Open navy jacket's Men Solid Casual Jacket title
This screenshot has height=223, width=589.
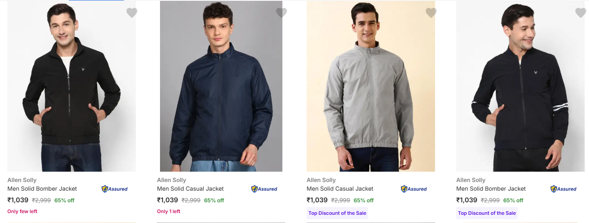tap(190, 188)
